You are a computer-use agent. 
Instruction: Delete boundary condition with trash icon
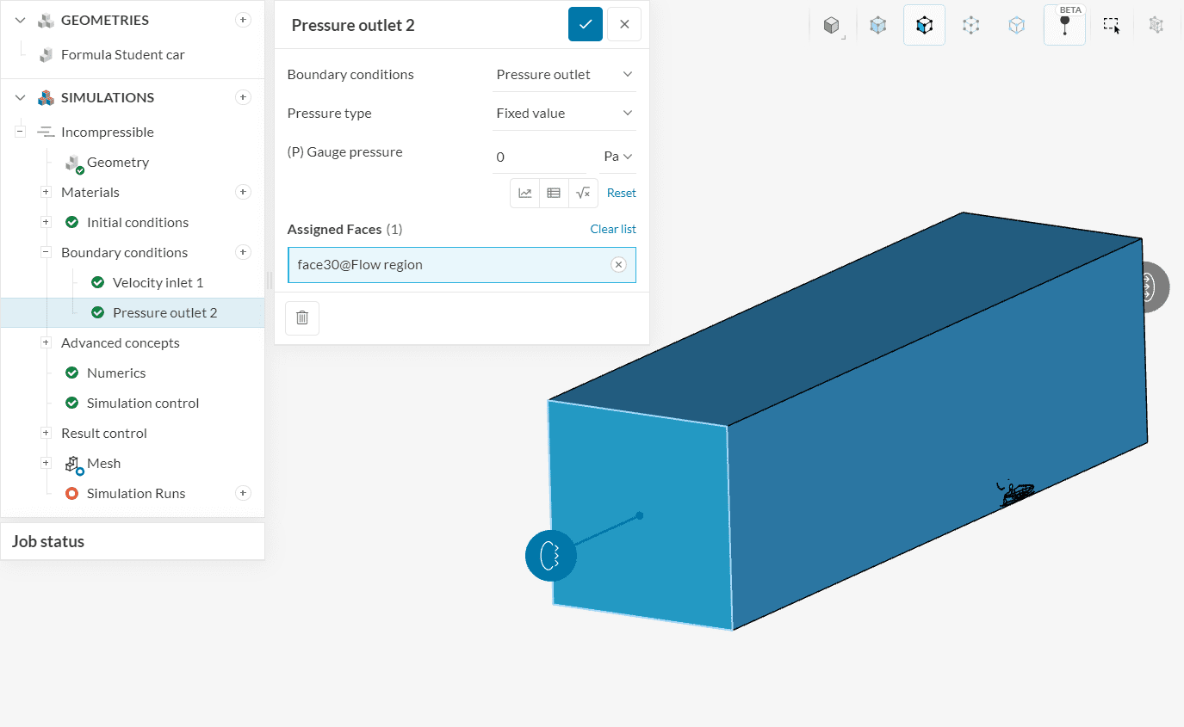(x=302, y=317)
